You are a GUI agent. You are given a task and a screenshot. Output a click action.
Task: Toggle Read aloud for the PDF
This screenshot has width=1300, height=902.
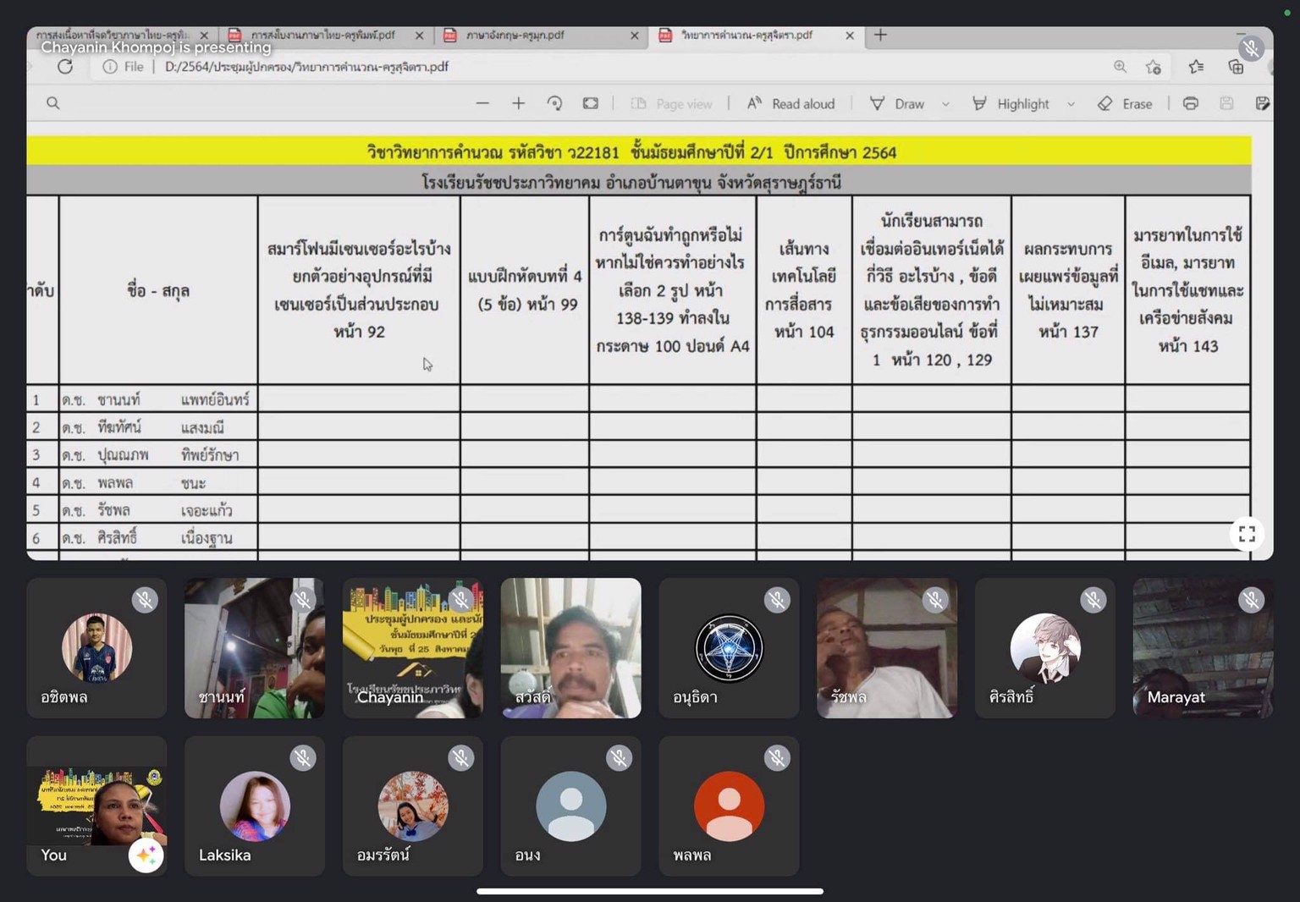point(790,103)
